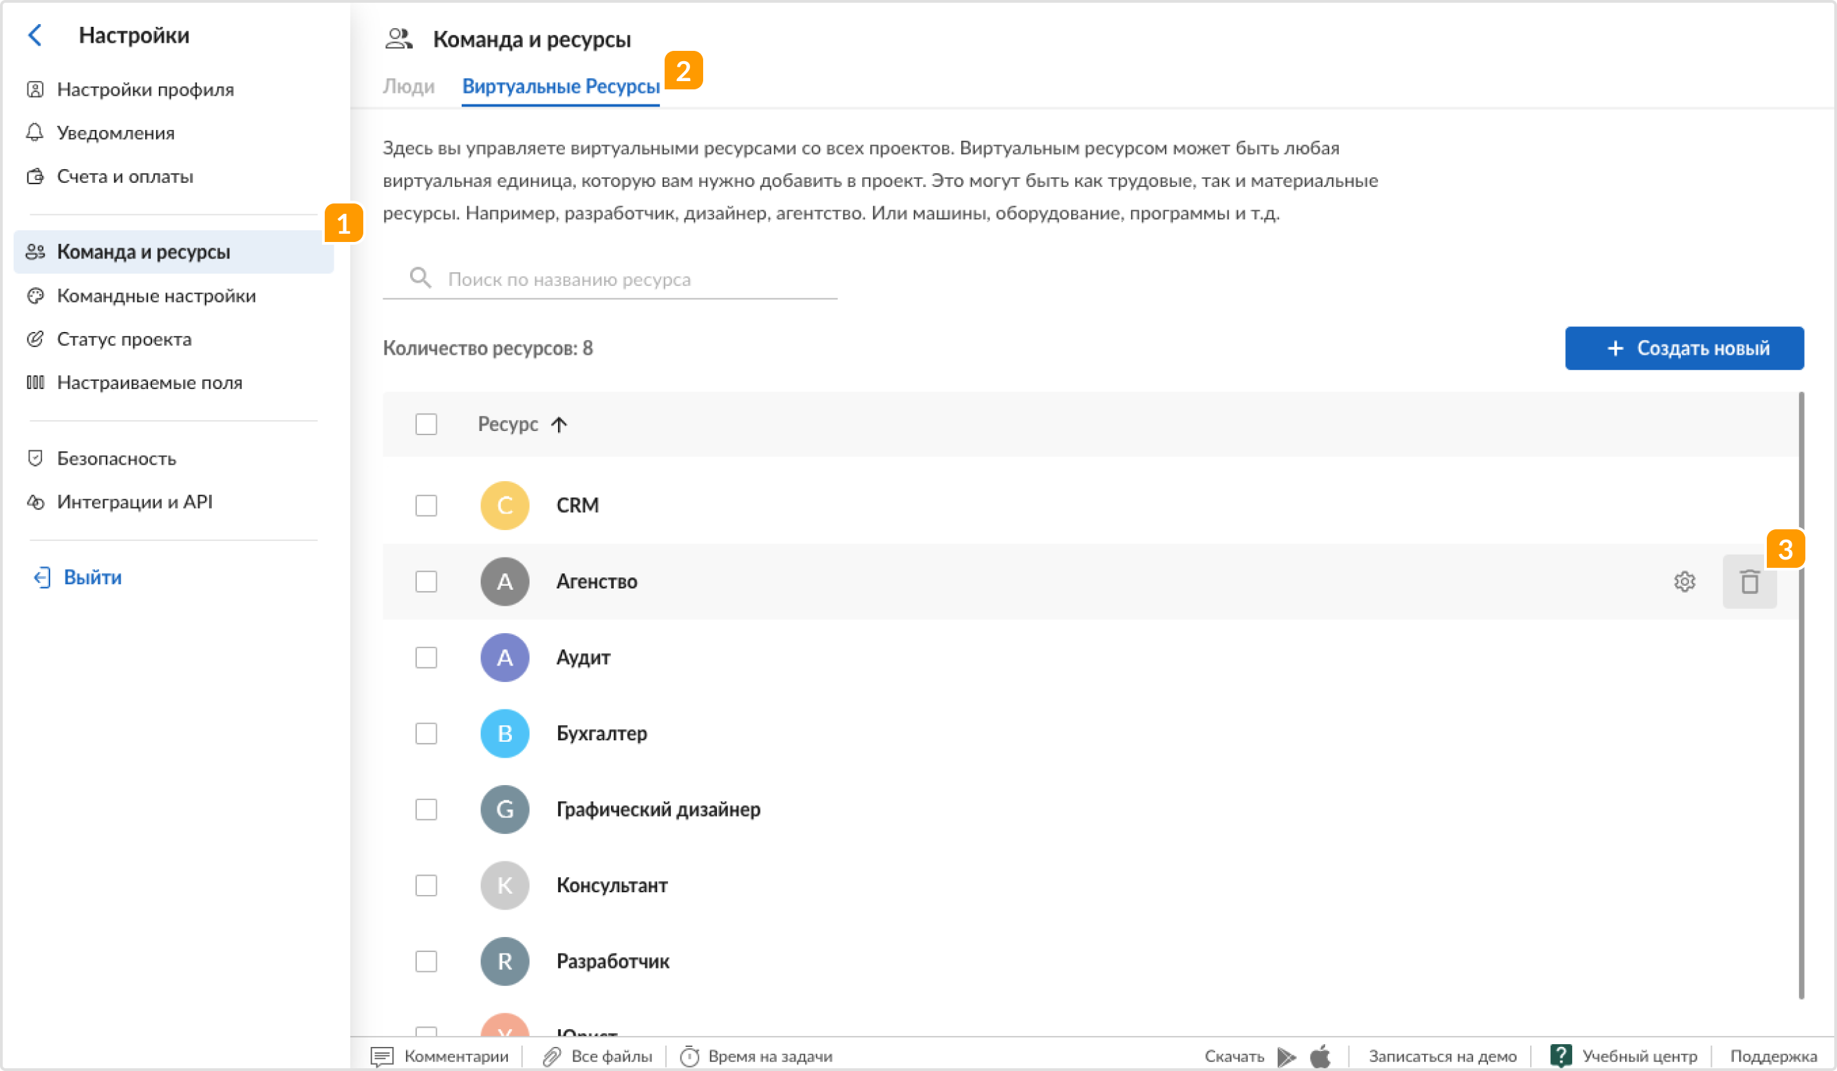
Task: Go back using the Настройки arrow
Action: (34, 35)
